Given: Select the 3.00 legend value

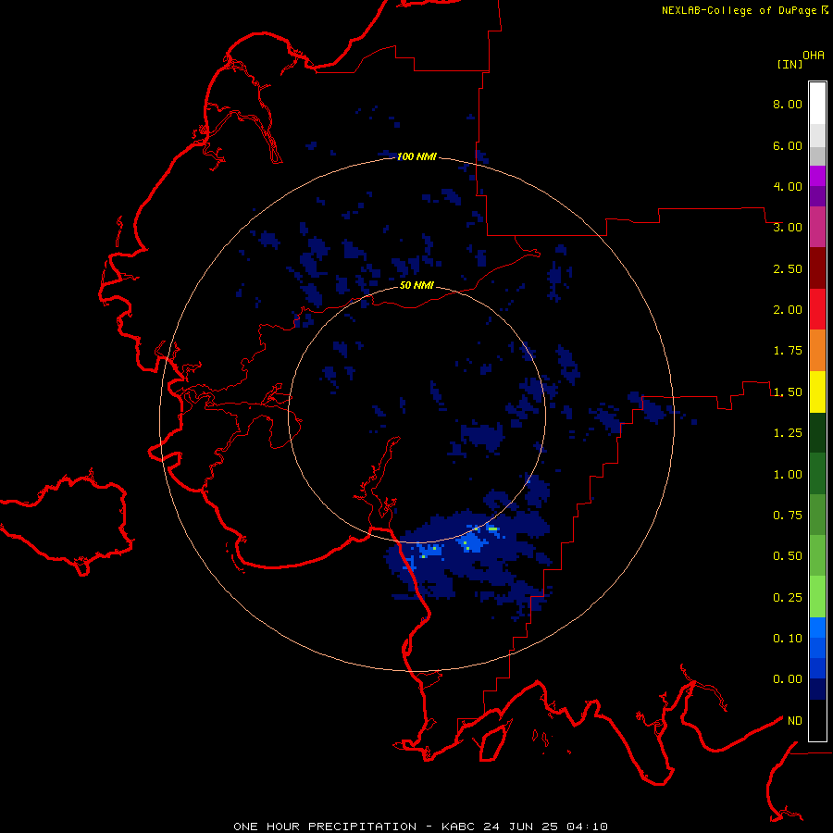Looking at the screenshot, I should pyautogui.click(x=788, y=228).
